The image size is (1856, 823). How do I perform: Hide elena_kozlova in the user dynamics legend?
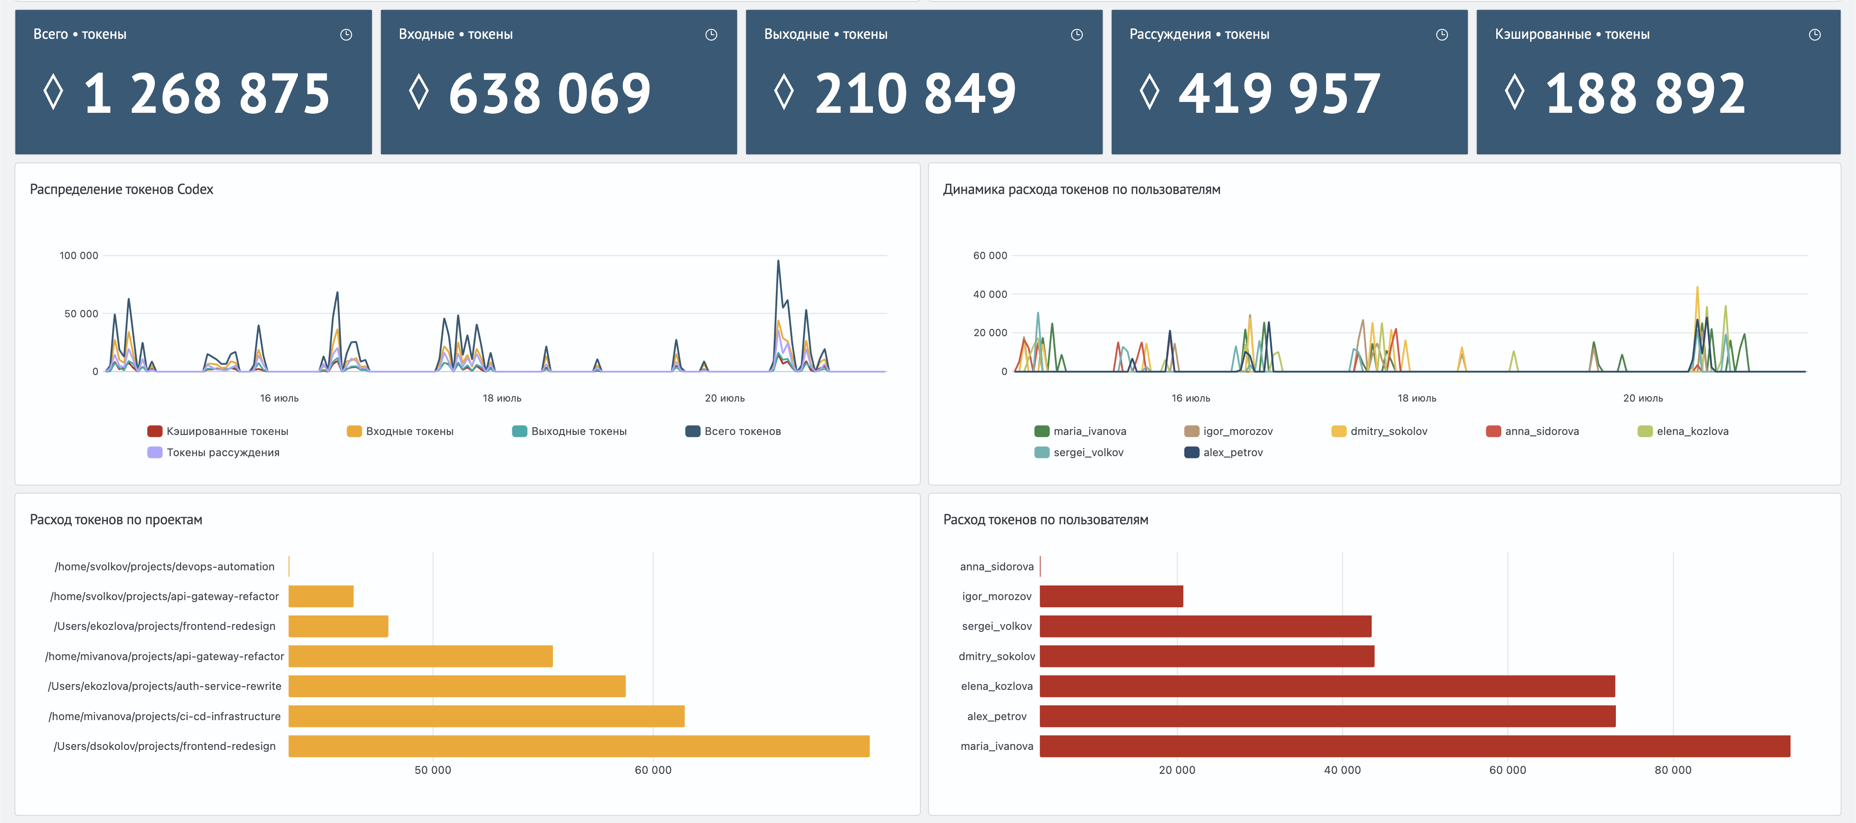tap(1683, 431)
